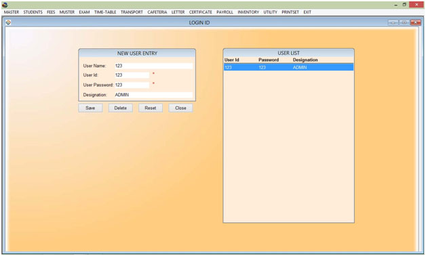
Task: Focus the Designation input field
Action: [x=153, y=95]
